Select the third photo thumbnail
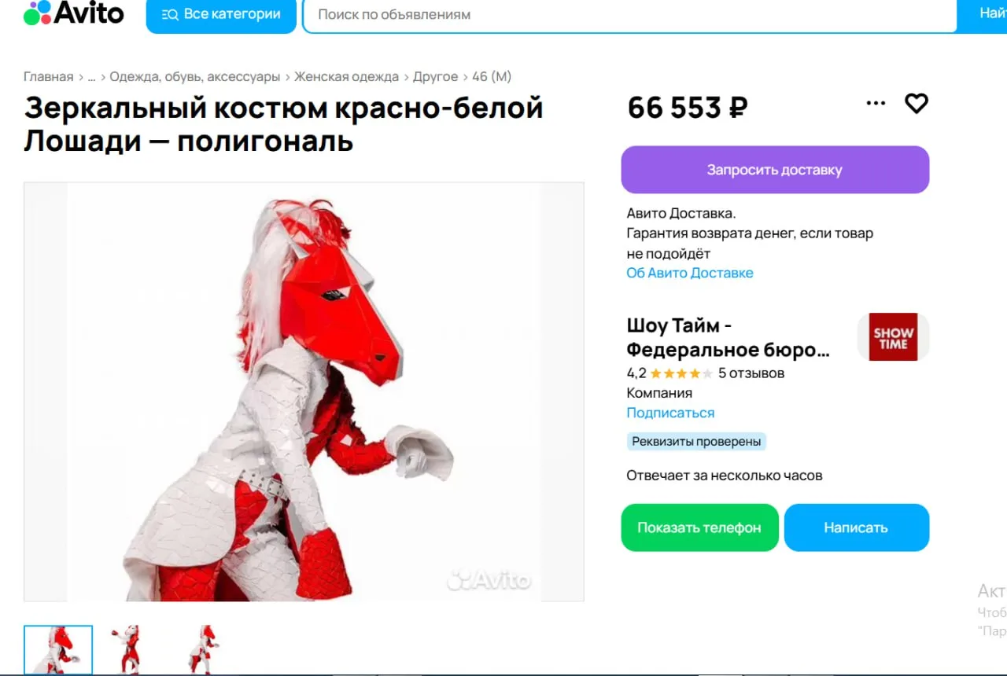1007x676 pixels. pyautogui.click(x=201, y=649)
